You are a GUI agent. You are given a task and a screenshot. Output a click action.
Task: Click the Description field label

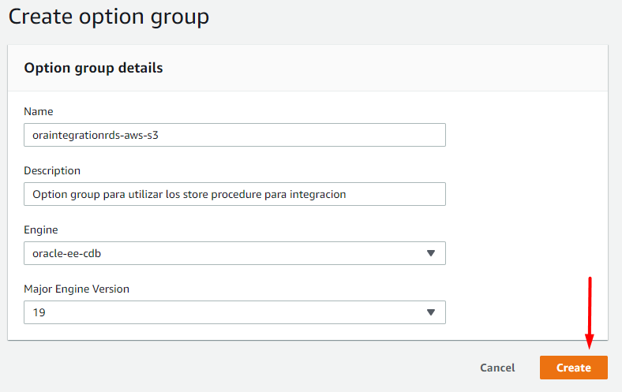pos(52,170)
